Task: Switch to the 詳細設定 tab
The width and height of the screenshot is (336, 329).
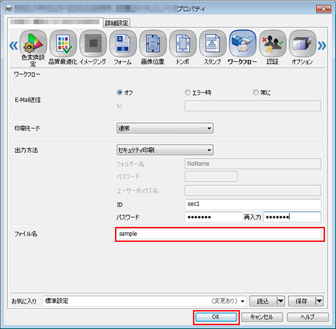Action: tap(116, 23)
